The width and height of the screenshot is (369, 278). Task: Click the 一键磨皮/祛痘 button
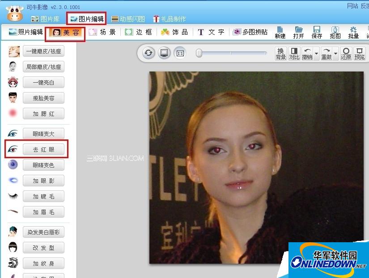tap(43, 51)
